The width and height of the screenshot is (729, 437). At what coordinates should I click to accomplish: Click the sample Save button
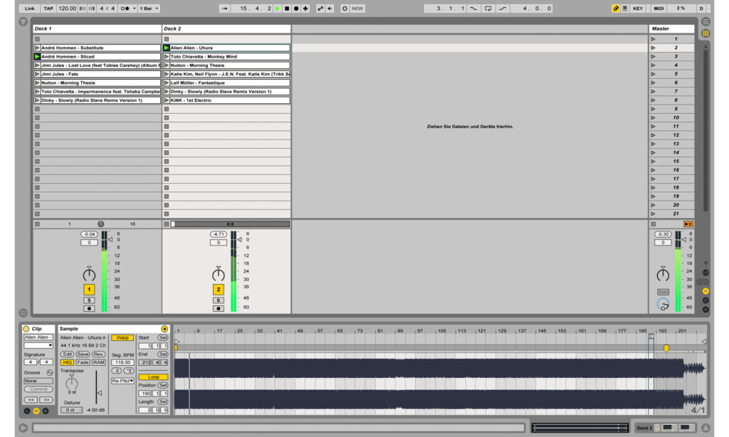(x=83, y=354)
